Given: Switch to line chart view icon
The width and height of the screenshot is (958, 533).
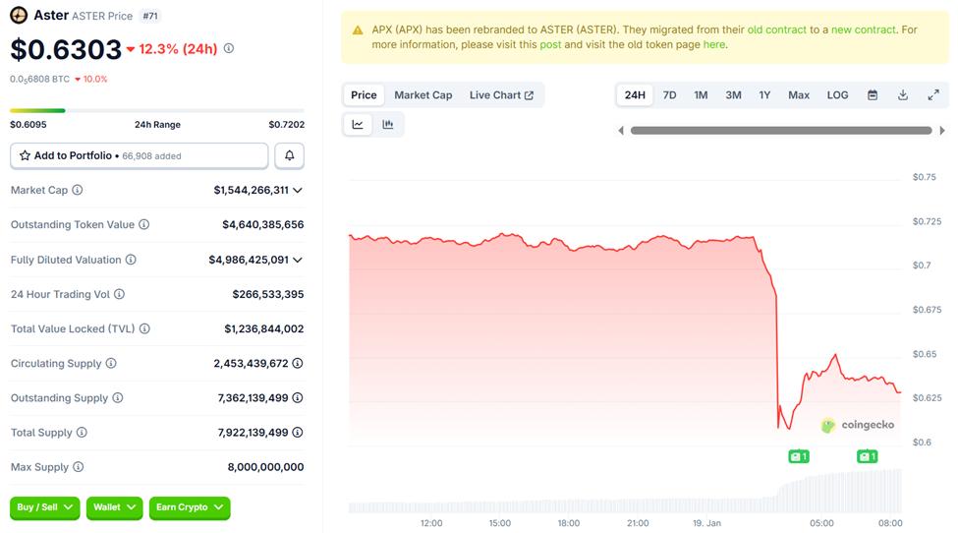Looking at the screenshot, I should tap(358, 124).
